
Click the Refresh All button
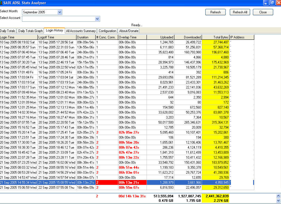(x=240, y=12)
